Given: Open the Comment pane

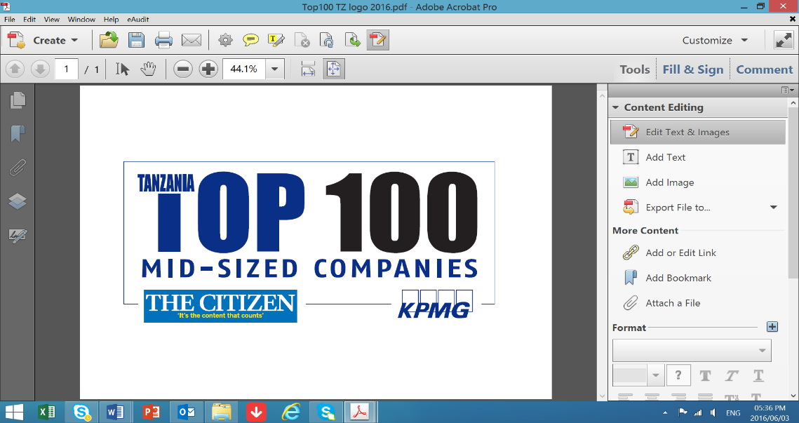Looking at the screenshot, I should (x=765, y=69).
